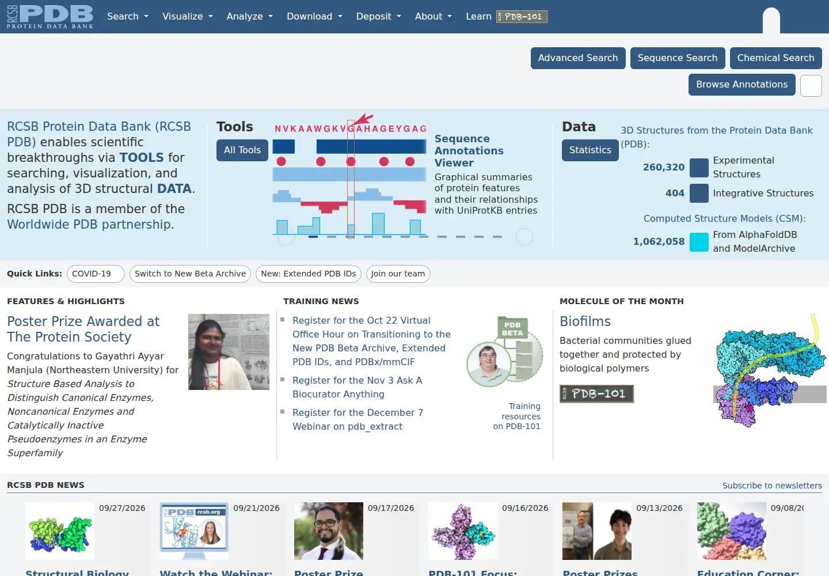Click the Sequence Search button
The height and width of the screenshot is (576, 829).
pyautogui.click(x=678, y=58)
